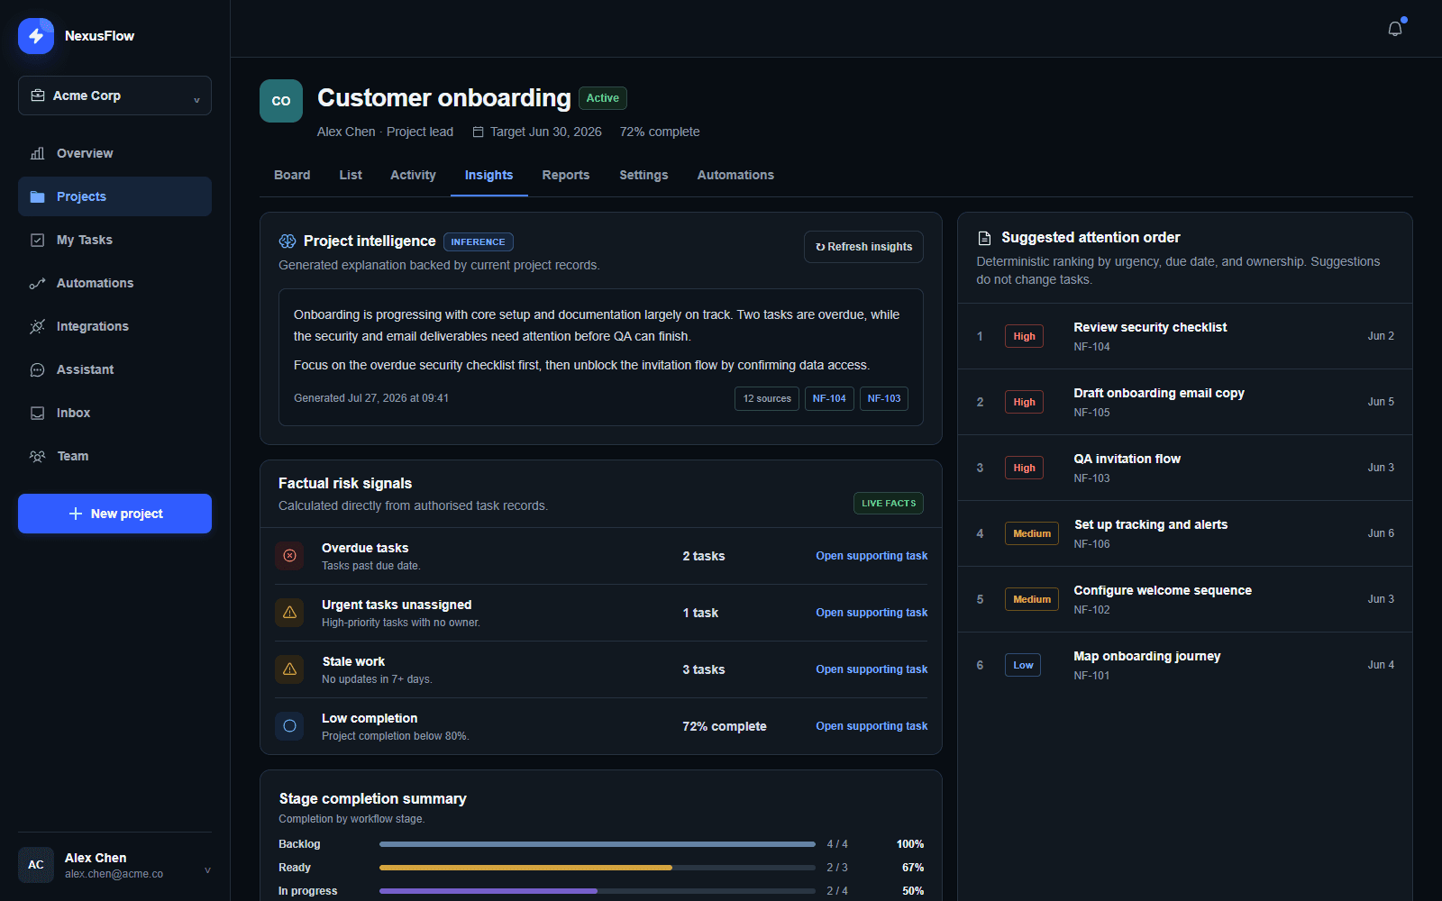1442x901 pixels.
Task: Click the Overdue tasks red alert icon
Action: point(289,556)
